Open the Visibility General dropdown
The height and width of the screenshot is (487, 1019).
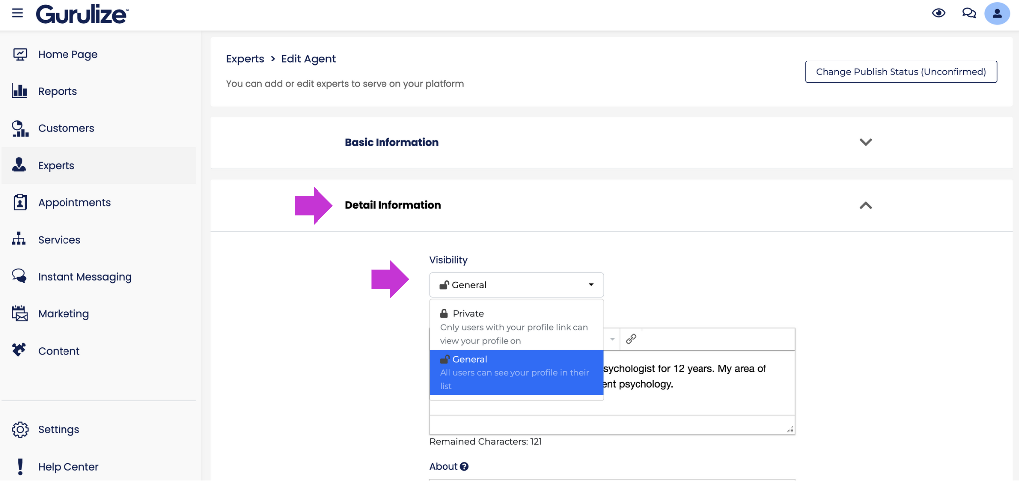click(516, 285)
